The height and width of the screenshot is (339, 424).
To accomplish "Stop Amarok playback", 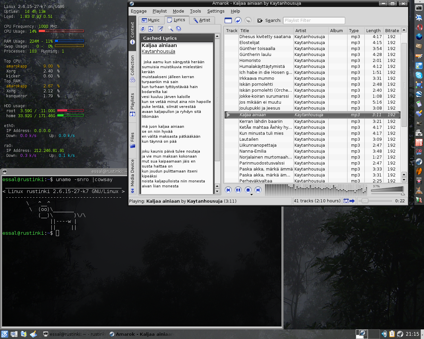I will point(248,190).
